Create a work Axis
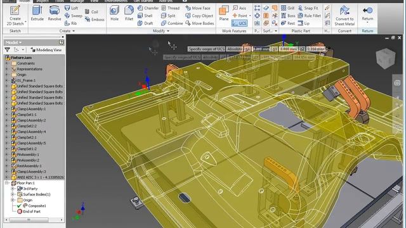 [239, 8]
